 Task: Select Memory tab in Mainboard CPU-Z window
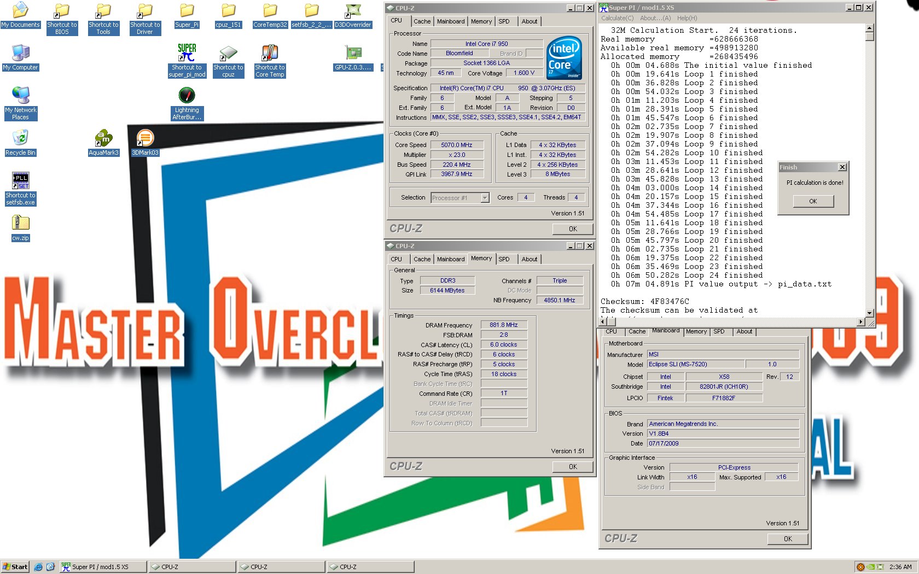[696, 331]
